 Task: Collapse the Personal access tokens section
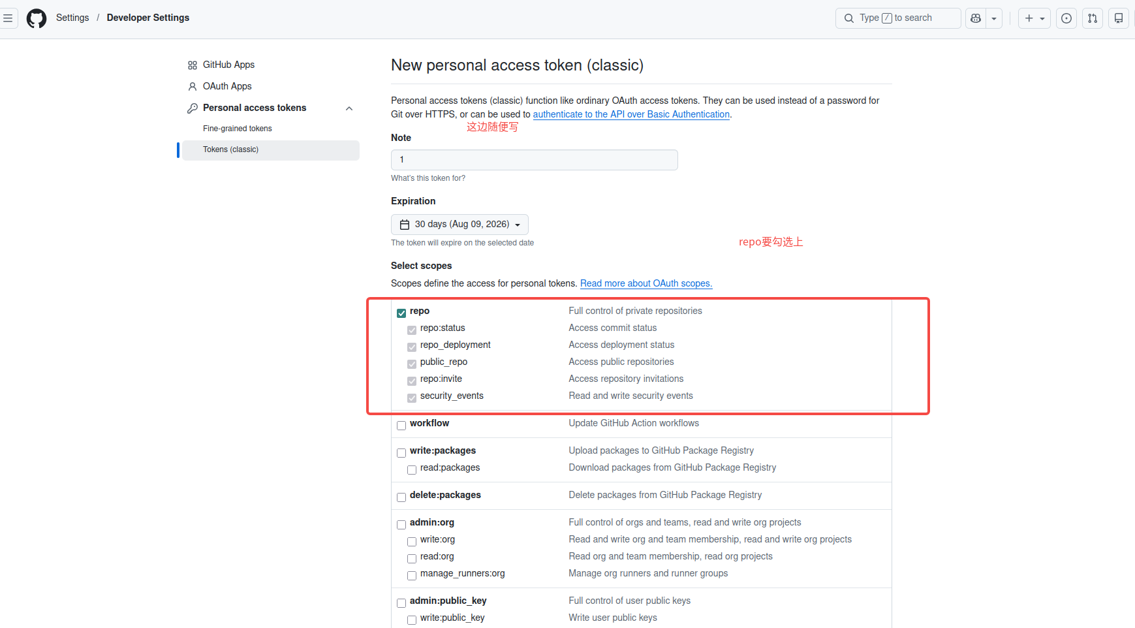(x=349, y=108)
